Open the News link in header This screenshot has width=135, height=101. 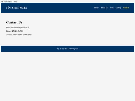tap(111, 8)
